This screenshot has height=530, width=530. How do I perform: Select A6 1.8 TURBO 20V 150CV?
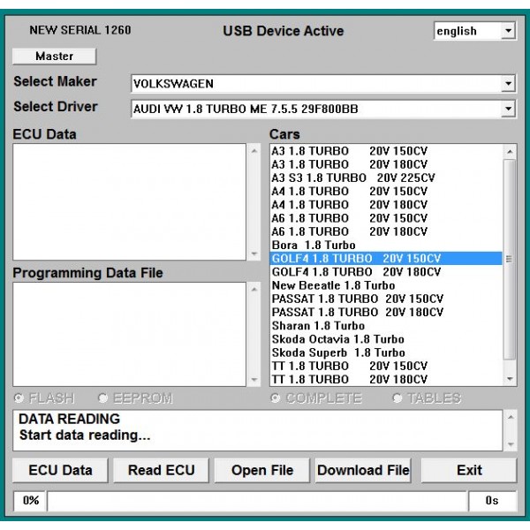coord(386,218)
